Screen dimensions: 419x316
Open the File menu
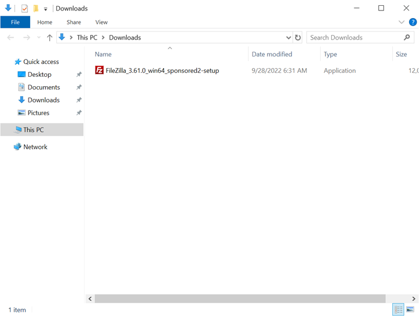15,22
